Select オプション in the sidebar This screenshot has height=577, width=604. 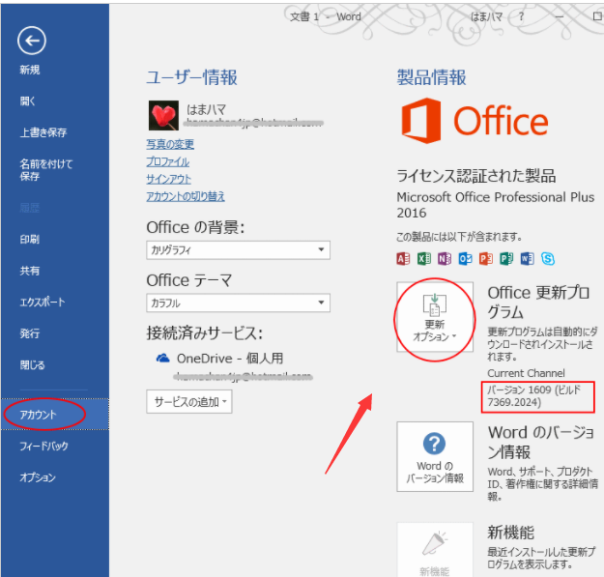click(x=38, y=477)
